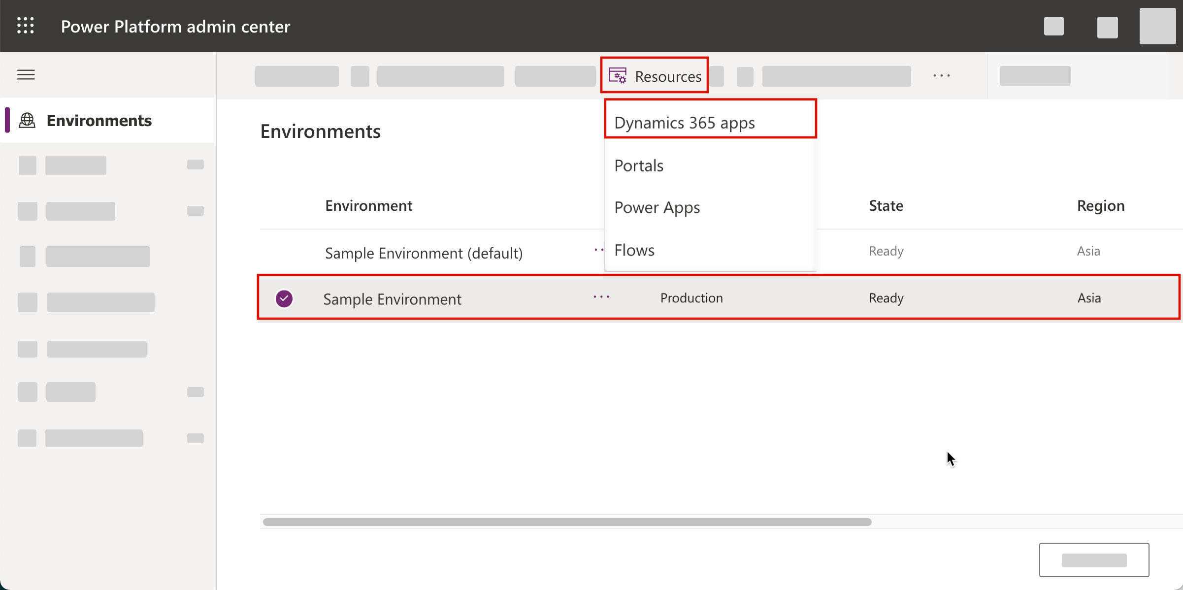Open the Sample Environment link
Image resolution: width=1183 pixels, height=590 pixels.
(x=392, y=299)
